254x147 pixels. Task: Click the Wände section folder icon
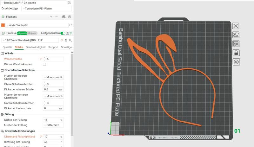[2, 53]
